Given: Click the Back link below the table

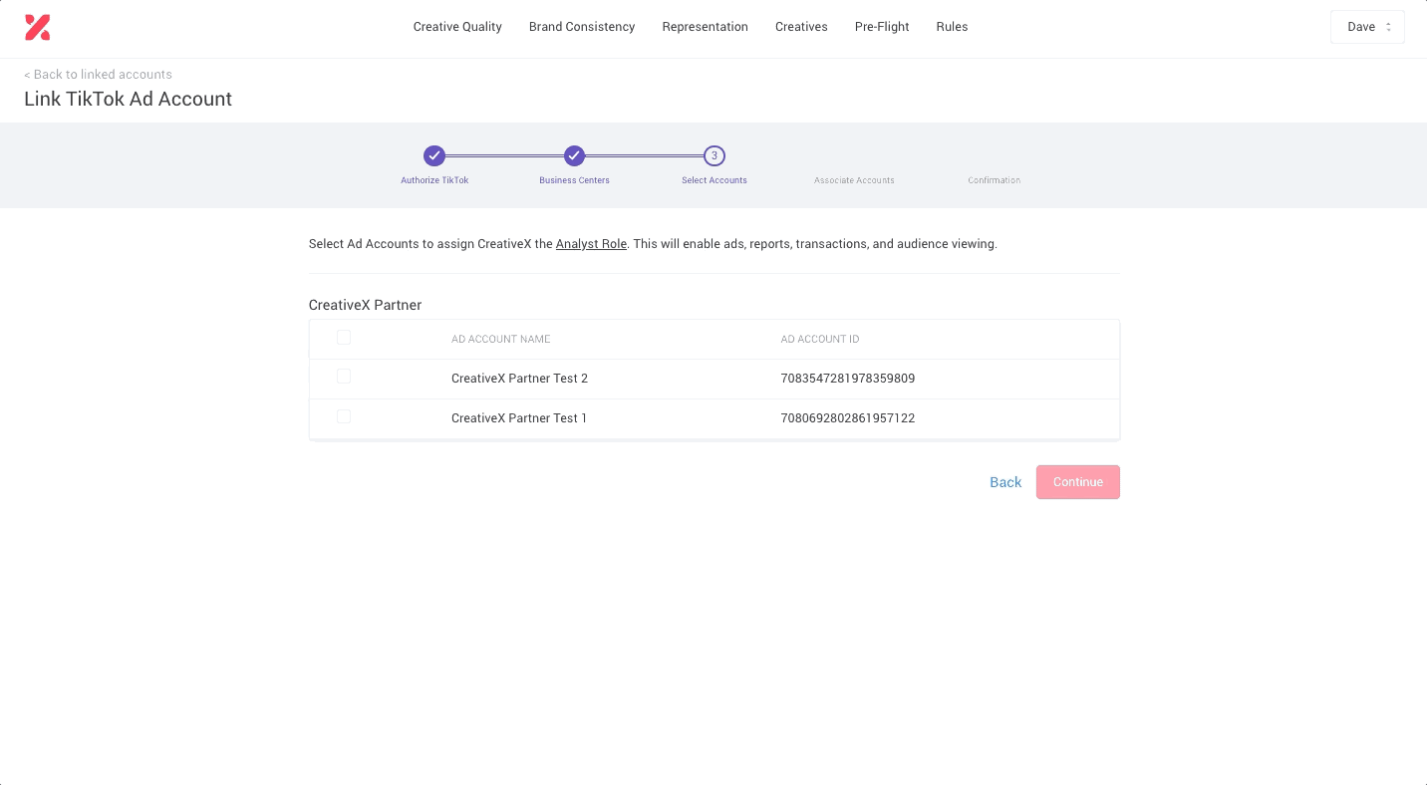Looking at the screenshot, I should pos(1005,482).
